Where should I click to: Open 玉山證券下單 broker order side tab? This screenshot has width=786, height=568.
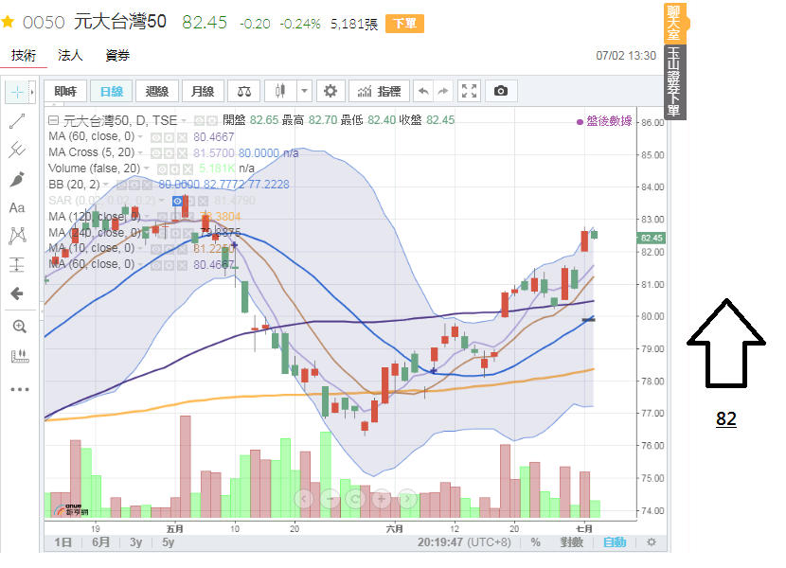pos(674,82)
